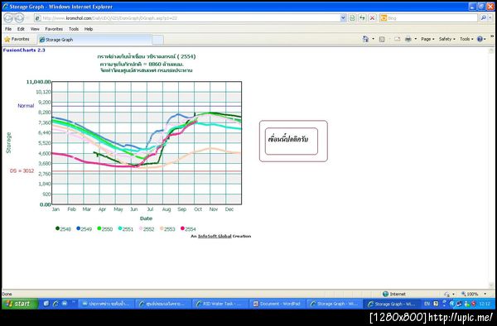The image size is (497, 326).
Task: Click the Read Mail icon in command bar
Action: [x=397, y=39]
